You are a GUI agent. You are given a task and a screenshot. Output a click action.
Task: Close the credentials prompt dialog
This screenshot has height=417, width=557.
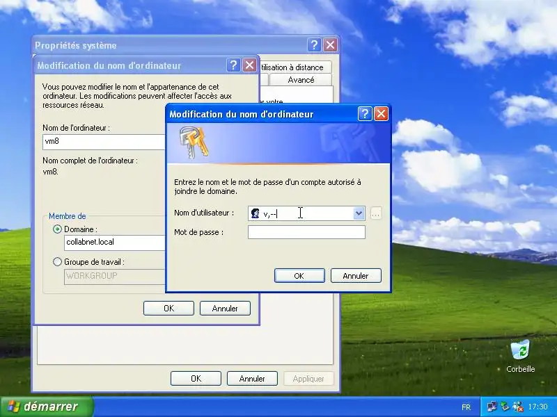tap(381, 114)
